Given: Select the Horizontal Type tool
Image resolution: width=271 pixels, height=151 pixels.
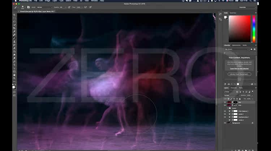Looking at the screenshot, I should (x=14, y=65).
